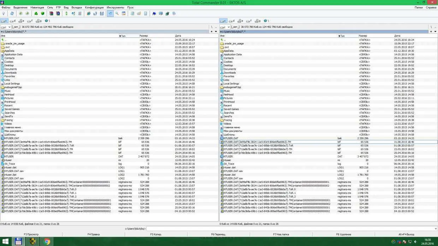Activate drive c button in left panel
438x246 pixels.
(x=4, y=21)
